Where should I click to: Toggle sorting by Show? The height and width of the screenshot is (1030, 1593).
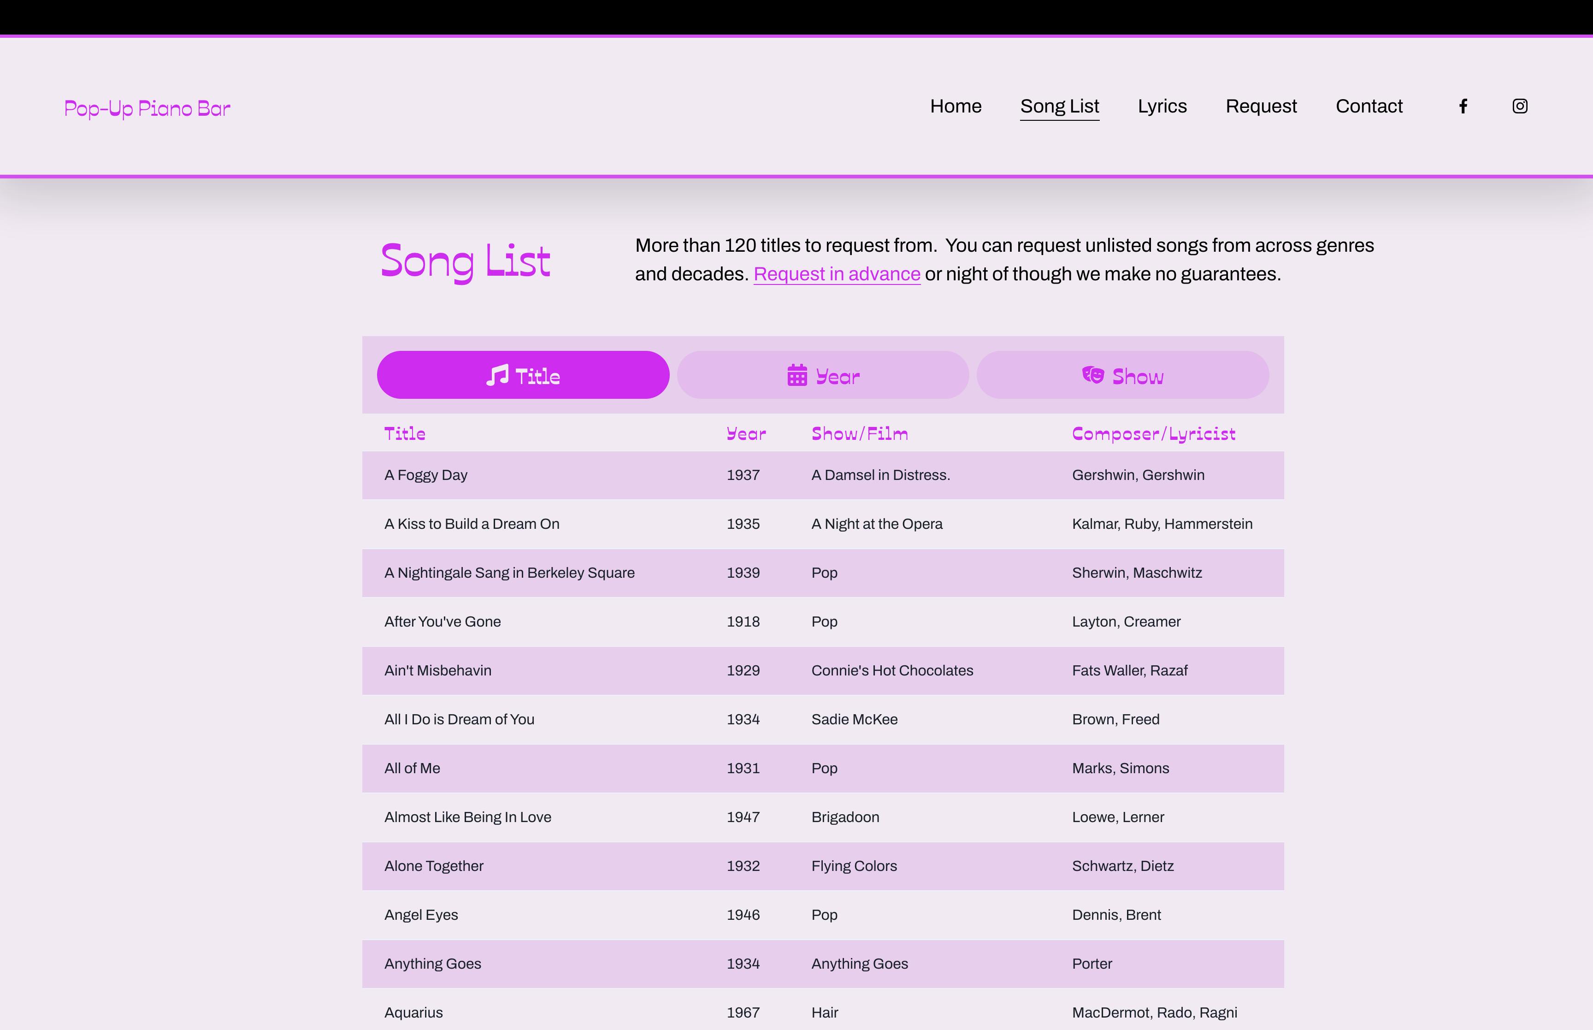1122,374
